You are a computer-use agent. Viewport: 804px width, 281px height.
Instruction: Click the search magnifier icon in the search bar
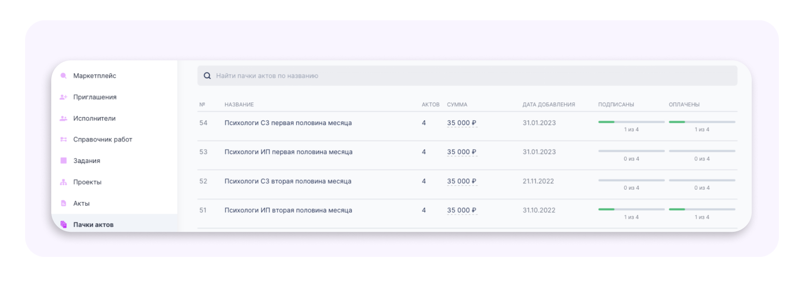[x=207, y=76]
